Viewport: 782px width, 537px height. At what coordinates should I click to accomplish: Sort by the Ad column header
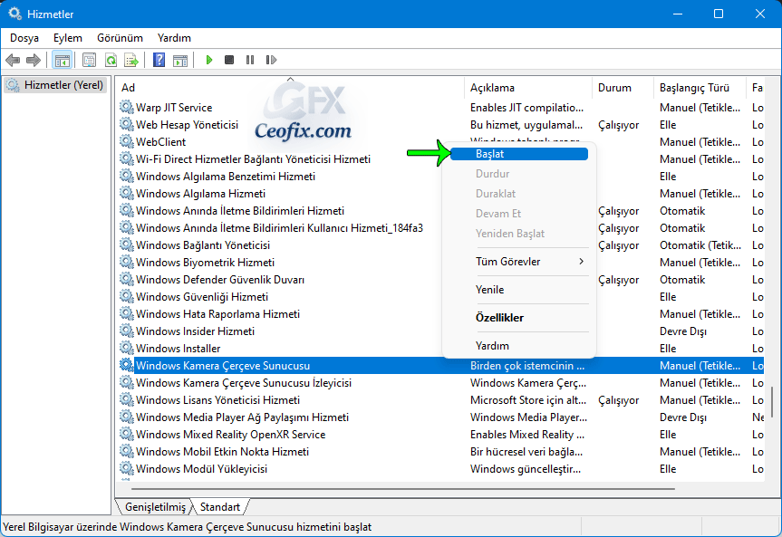[x=291, y=88]
